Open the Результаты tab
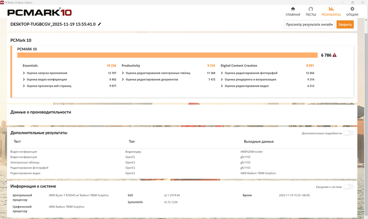368x219 pixels. pos(331,11)
